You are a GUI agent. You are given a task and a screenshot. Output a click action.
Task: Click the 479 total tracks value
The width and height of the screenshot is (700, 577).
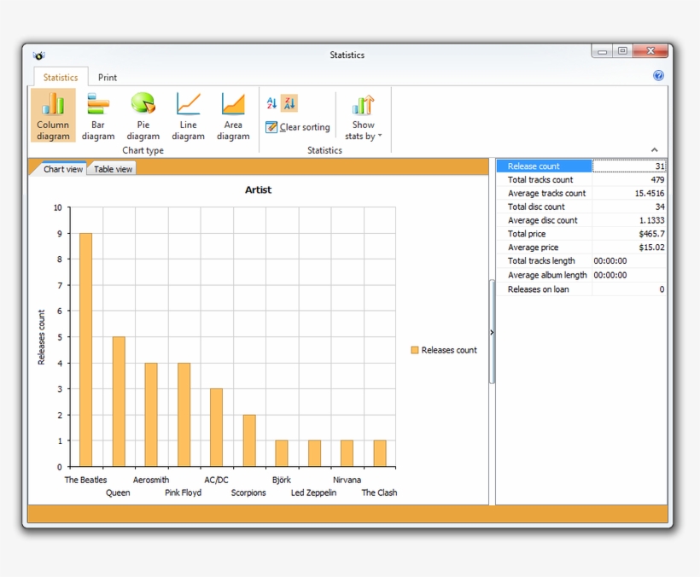click(x=657, y=180)
